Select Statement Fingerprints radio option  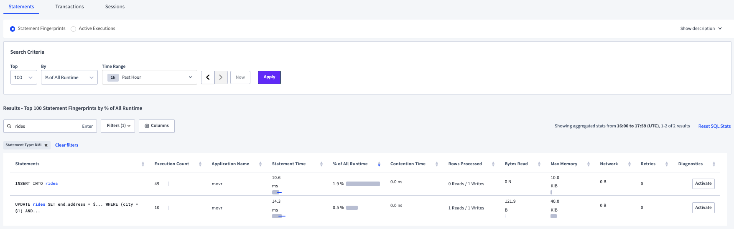(x=13, y=29)
